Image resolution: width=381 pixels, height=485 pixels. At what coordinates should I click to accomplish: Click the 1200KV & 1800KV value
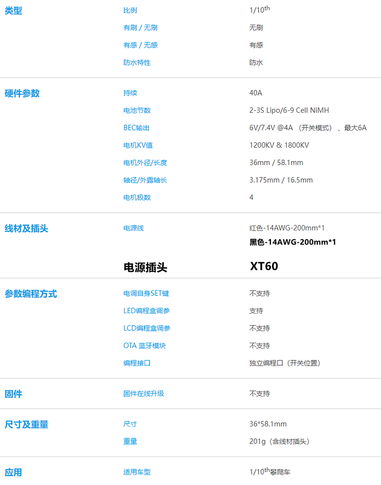279,145
